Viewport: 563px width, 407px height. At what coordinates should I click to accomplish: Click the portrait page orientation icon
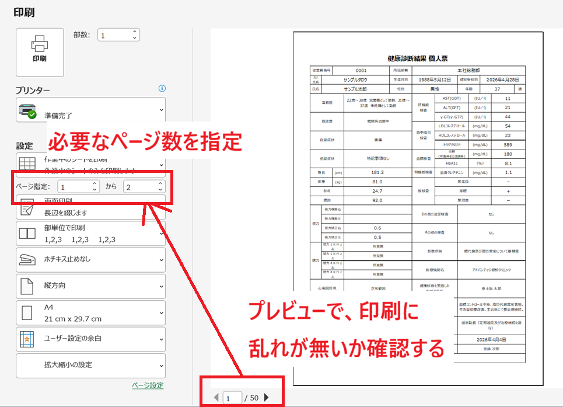coord(27,286)
